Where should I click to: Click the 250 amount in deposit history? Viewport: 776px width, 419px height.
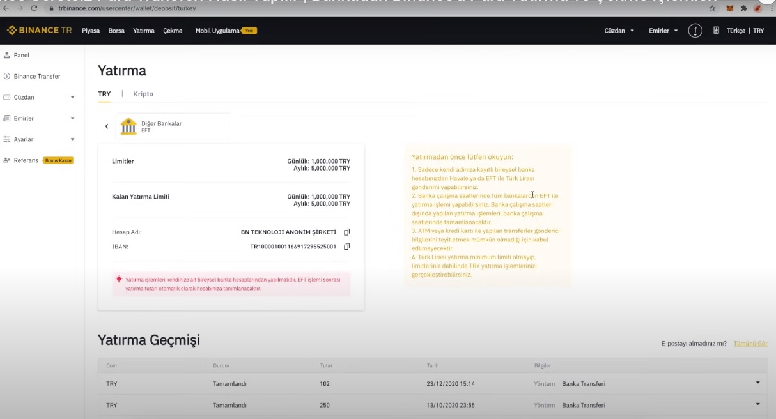tap(325, 405)
